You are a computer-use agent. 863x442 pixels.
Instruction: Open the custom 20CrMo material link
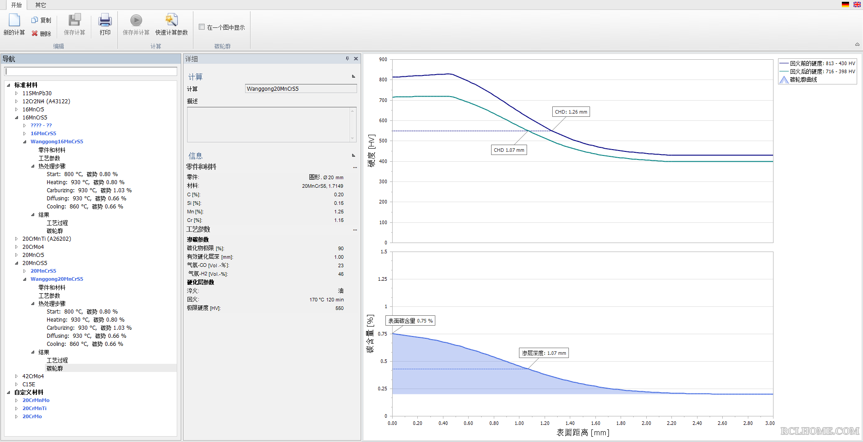coord(32,416)
